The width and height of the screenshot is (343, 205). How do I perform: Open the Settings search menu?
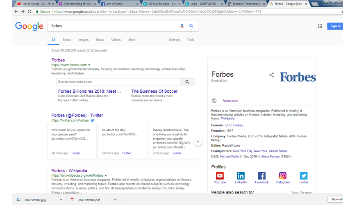174,40
